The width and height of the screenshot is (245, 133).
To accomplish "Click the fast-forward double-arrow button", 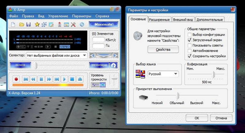I will pyautogui.click(x=49, y=79).
